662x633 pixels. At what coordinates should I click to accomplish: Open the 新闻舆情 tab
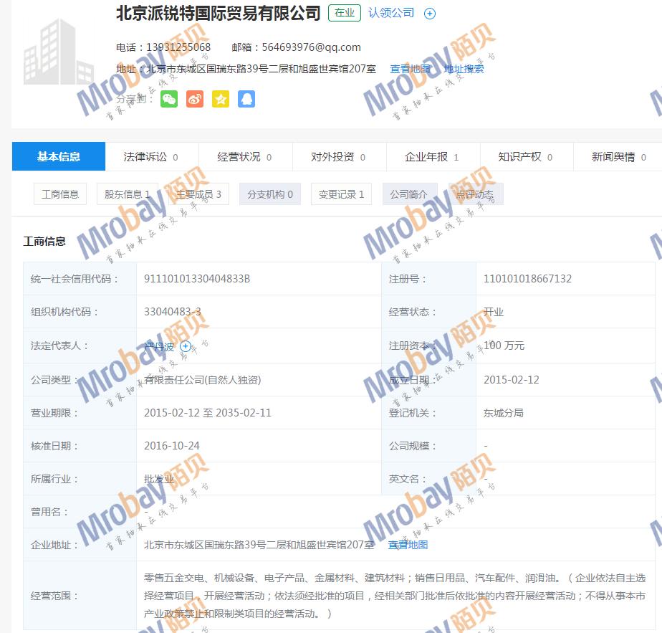point(618,157)
